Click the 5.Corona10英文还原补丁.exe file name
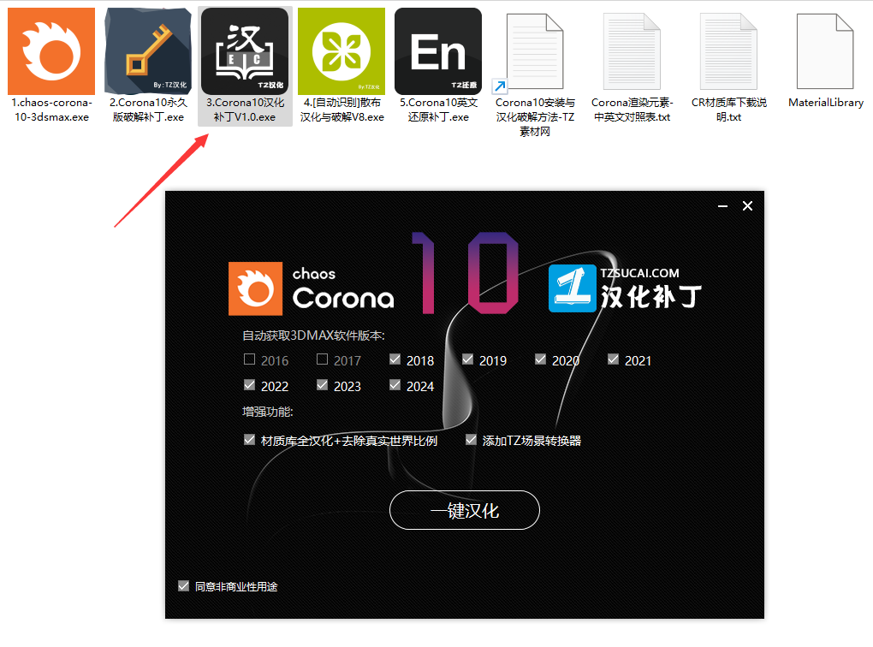This screenshot has height=647, width=873. 438,110
